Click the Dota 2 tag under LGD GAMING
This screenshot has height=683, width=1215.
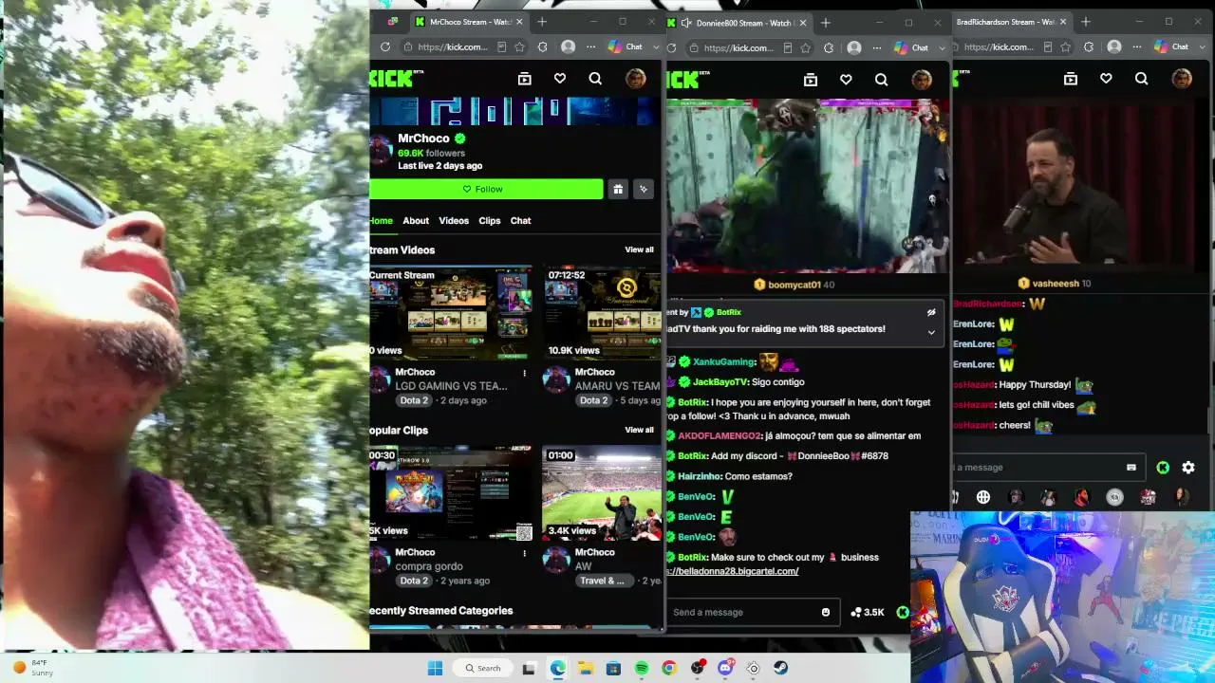pyautogui.click(x=414, y=400)
